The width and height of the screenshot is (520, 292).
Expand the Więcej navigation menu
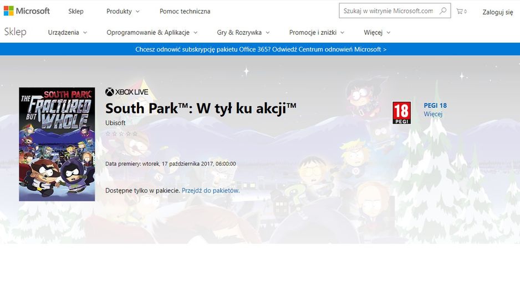pyautogui.click(x=377, y=33)
